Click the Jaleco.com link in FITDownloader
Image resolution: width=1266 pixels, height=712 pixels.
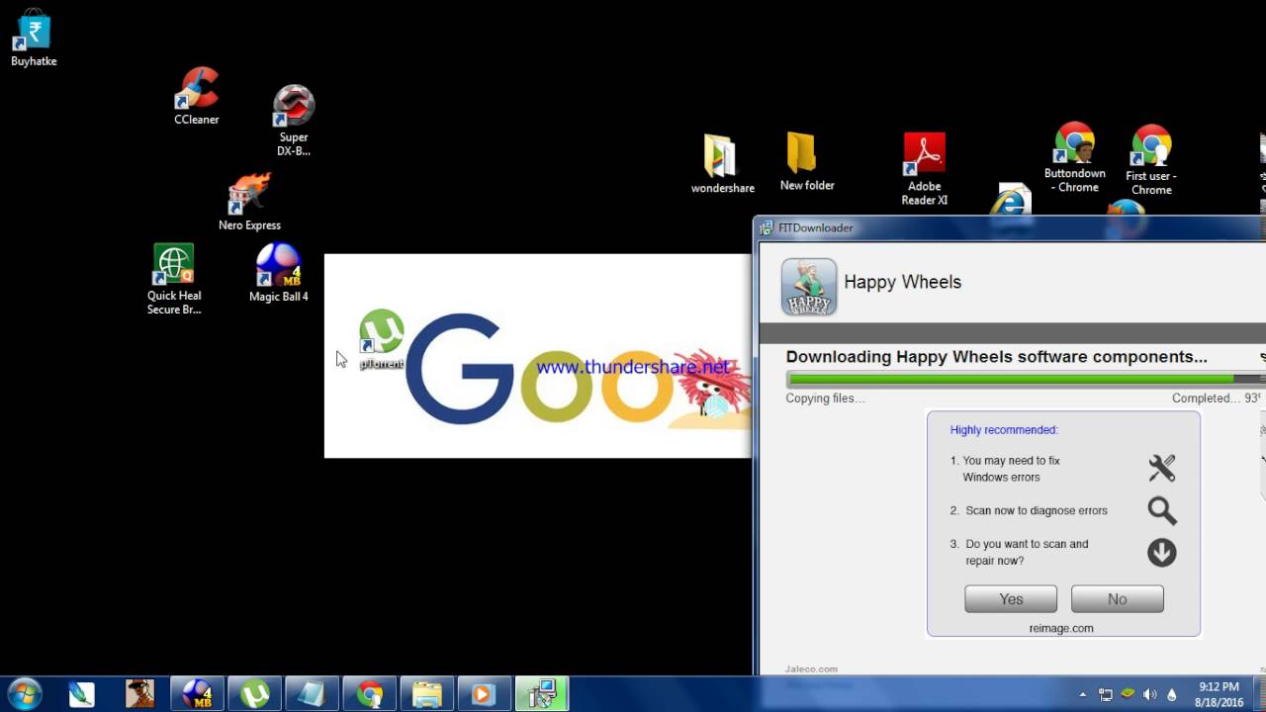[811, 669]
